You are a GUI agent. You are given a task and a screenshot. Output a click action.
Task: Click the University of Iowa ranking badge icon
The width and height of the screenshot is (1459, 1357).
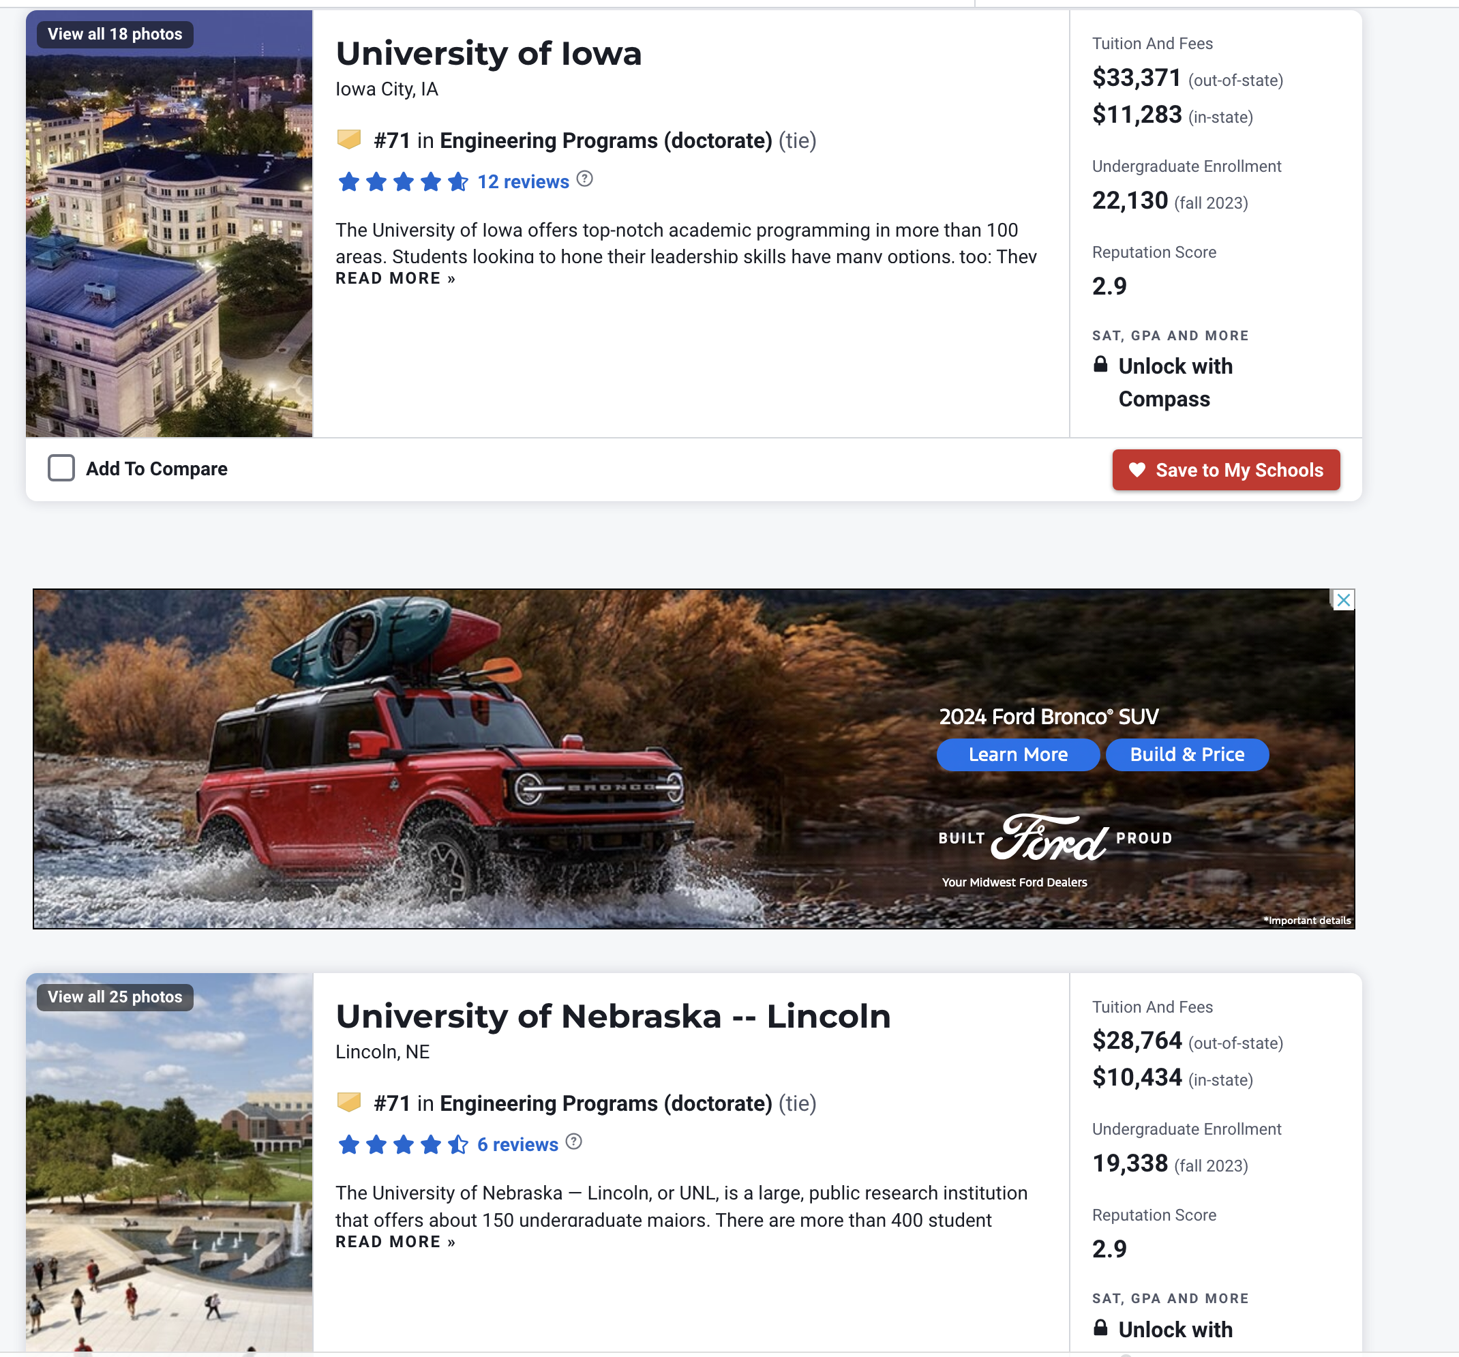pos(348,139)
